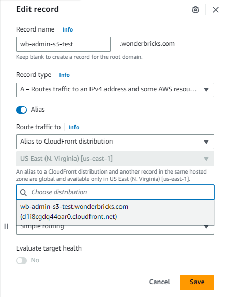Open the Simple routing policy dropdown arrow
226x297 pixels.
(x=206, y=227)
